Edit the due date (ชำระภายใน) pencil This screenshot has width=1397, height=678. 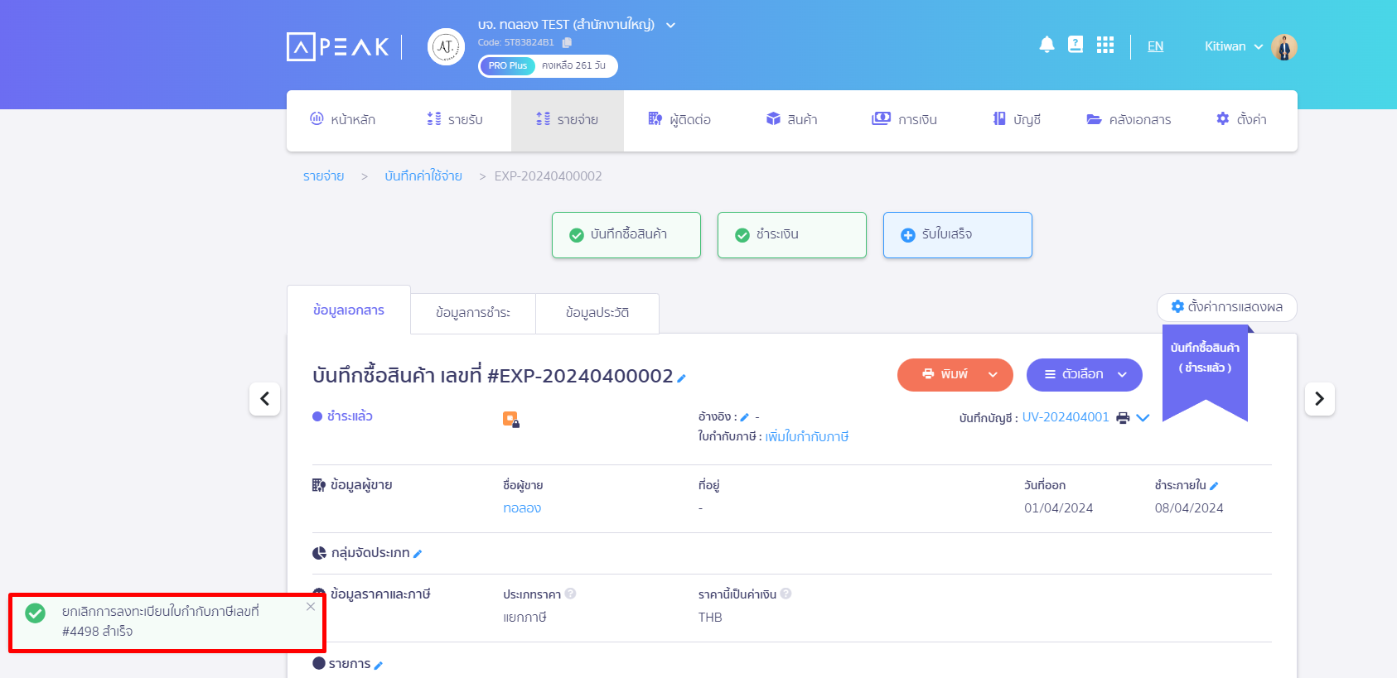coord(1214,486)
